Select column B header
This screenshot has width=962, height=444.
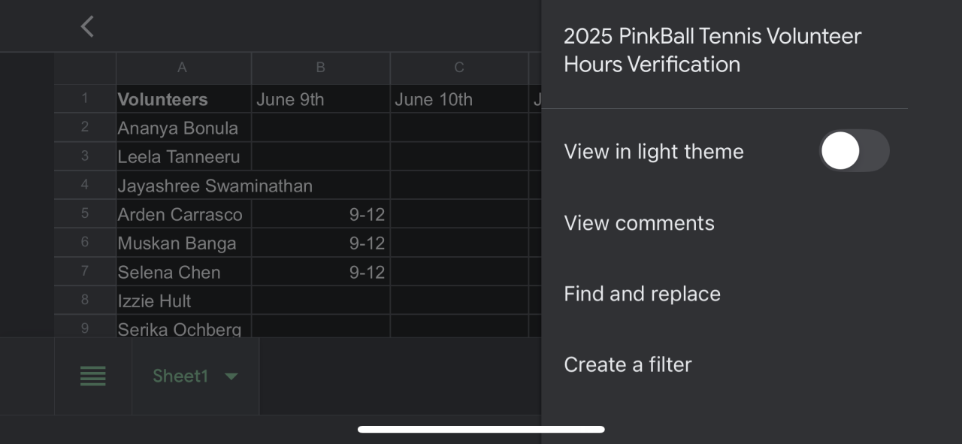coord(320,68)
